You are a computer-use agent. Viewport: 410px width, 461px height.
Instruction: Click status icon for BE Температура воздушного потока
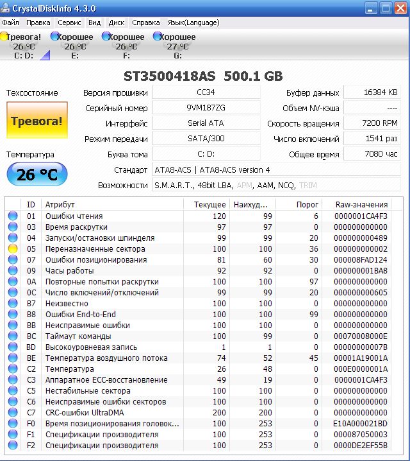[x=13, y=358]
